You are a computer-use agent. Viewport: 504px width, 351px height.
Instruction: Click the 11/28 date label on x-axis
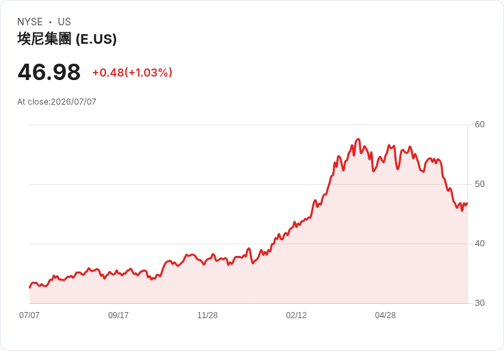[x=207, y=315]
